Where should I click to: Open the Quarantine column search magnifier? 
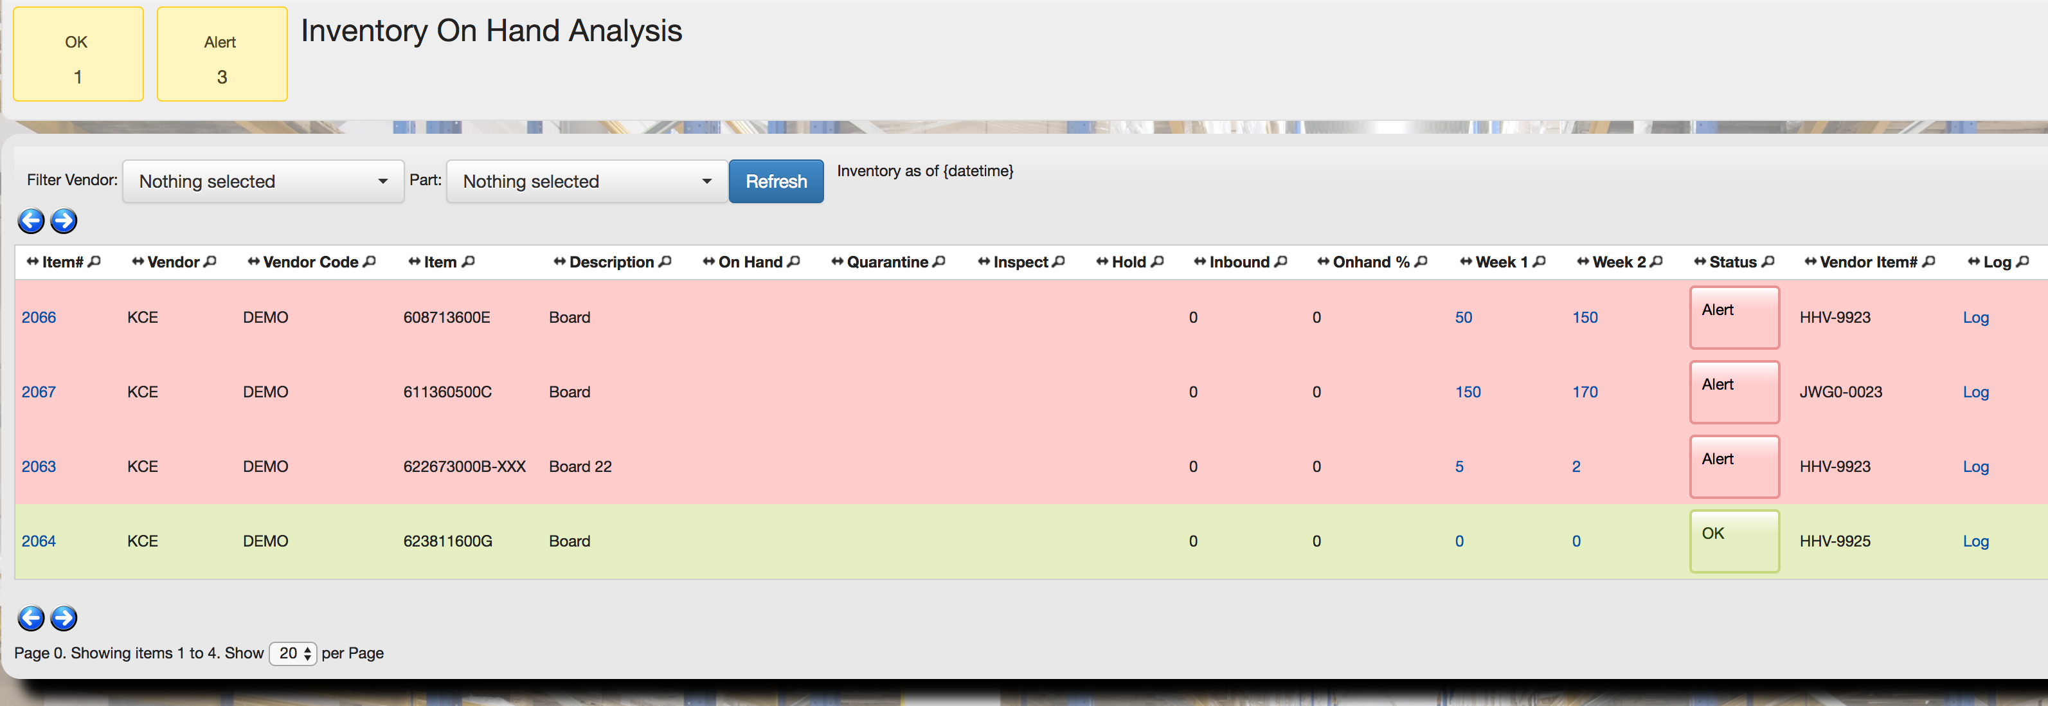[x=939, y=262]
